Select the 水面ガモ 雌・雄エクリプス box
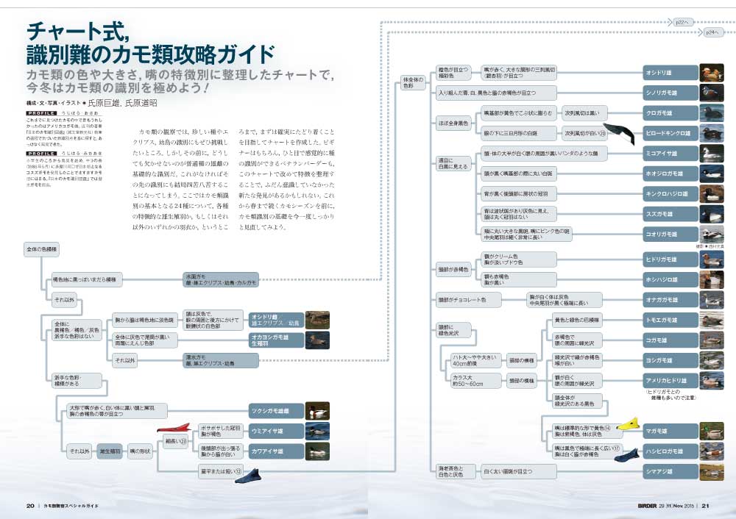This screenshot has width=736, height=519. tap(221, 280)
